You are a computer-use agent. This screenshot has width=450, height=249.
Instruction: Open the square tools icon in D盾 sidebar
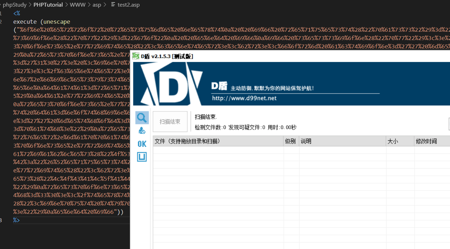(142, 157)
